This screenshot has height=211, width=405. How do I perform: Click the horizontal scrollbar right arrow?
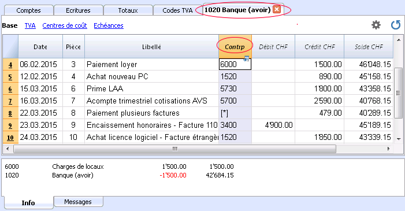coord(388,149)
